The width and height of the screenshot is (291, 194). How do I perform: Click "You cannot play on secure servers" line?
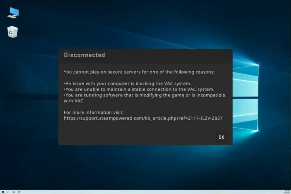(139, 72)
